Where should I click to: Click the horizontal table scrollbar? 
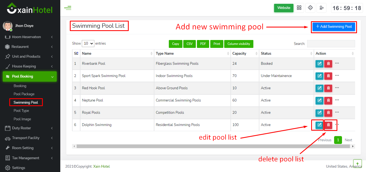tap(213, 146)
